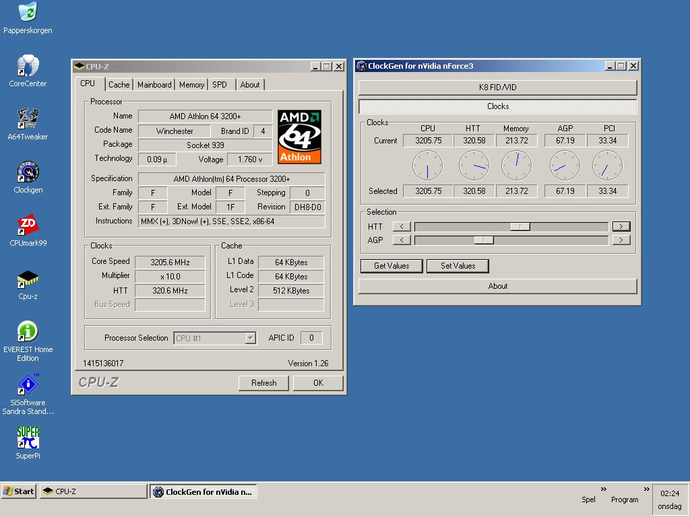Click Refresh in CPU-Z
The height and width of the screenshot is (517, 690).
263,383
